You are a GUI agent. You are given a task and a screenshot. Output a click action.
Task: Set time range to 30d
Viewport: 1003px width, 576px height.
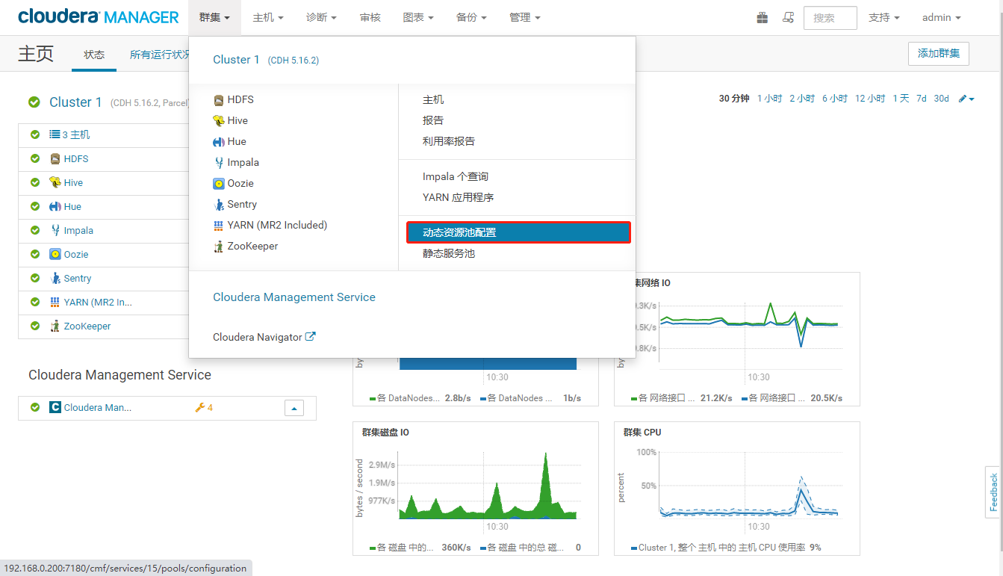941,99
